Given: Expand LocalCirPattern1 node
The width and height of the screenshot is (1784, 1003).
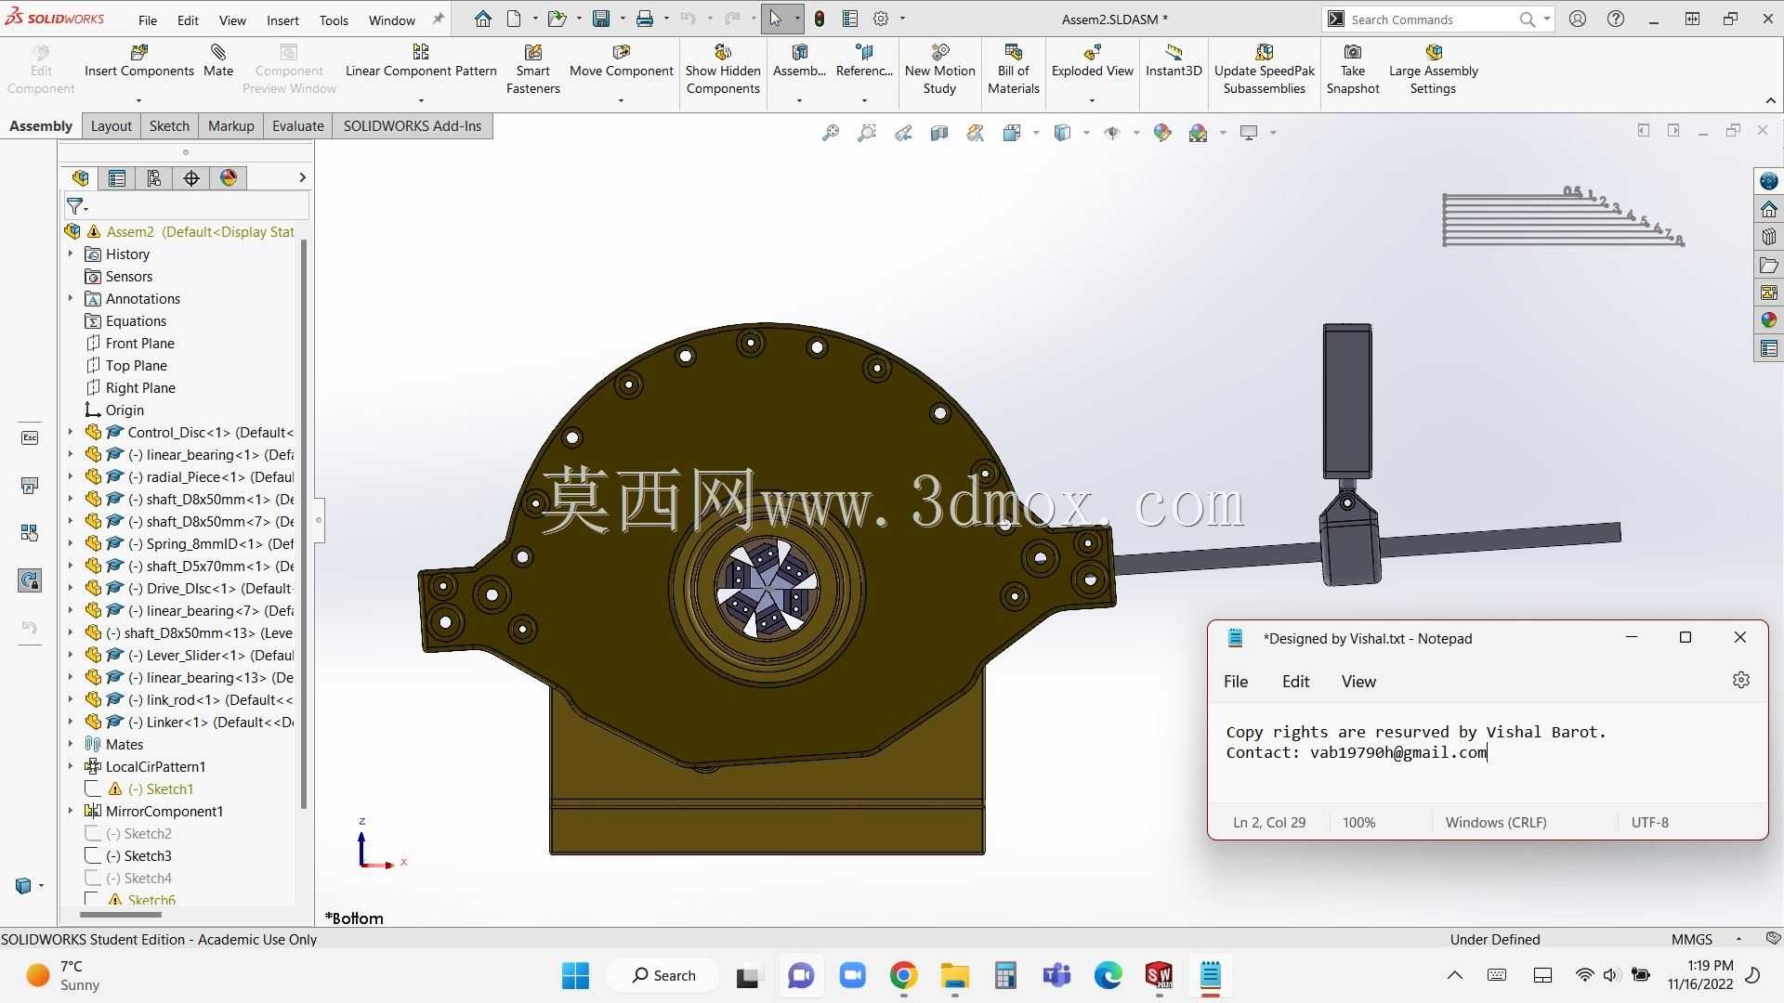Looking at the screenshot, I should 71,766.
